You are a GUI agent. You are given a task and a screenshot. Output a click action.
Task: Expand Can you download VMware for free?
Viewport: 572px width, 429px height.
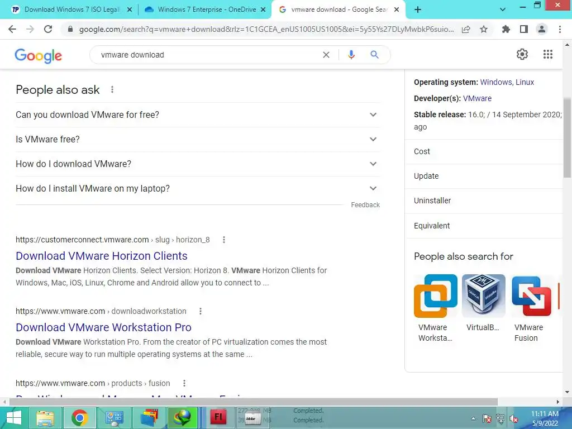(x=197, y=115)
